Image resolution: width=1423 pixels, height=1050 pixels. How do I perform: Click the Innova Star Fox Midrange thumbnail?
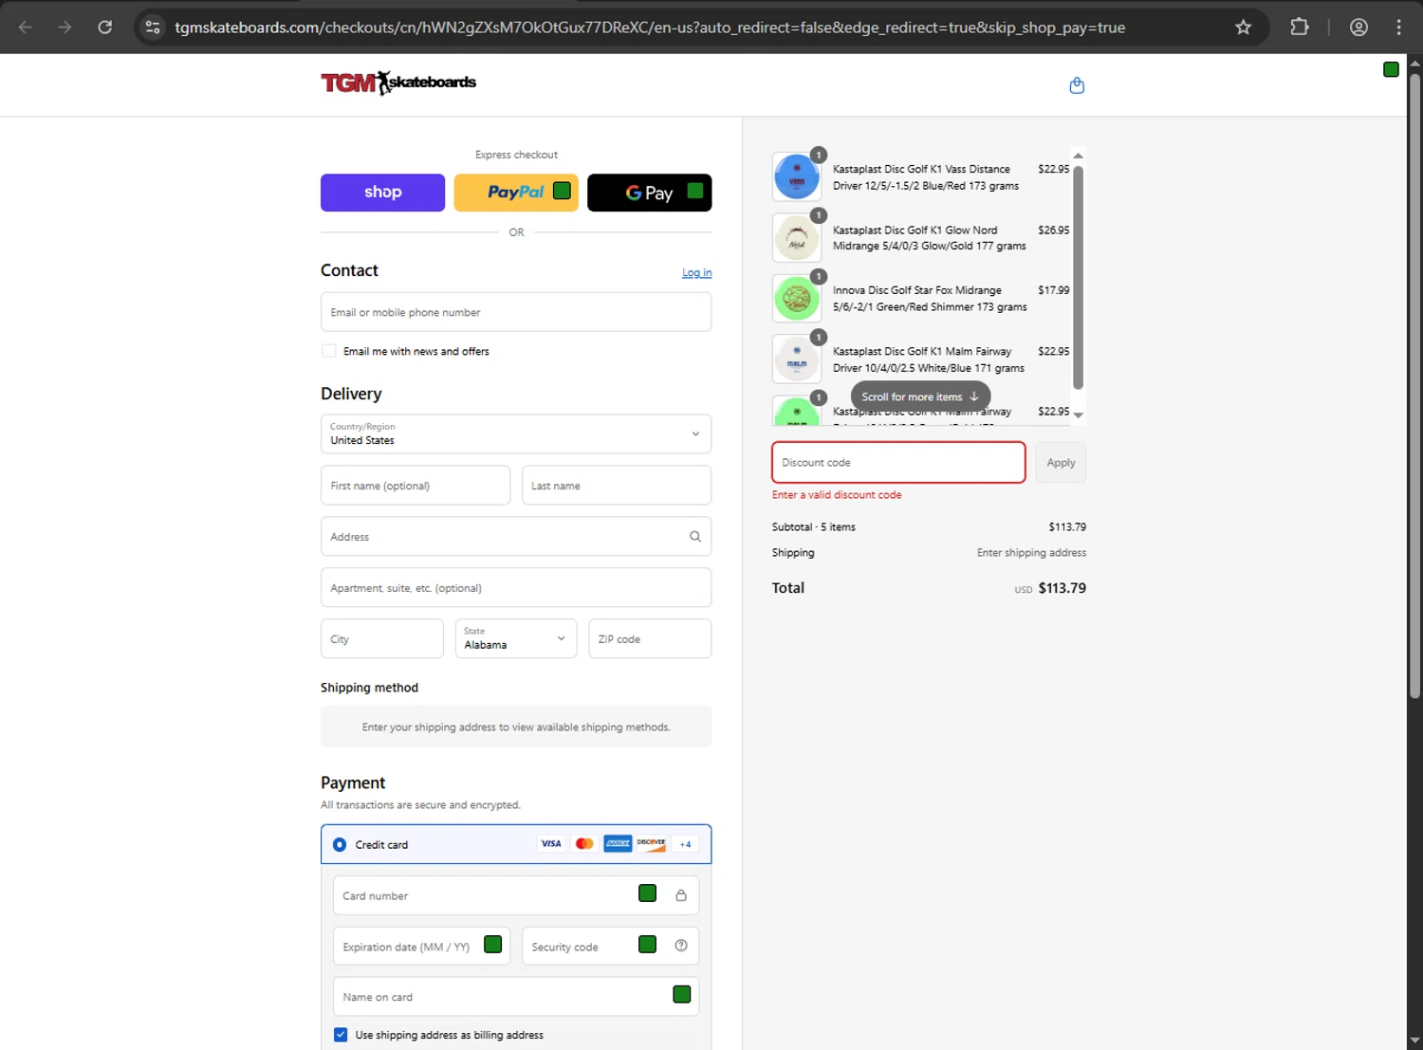click(797, 299)
